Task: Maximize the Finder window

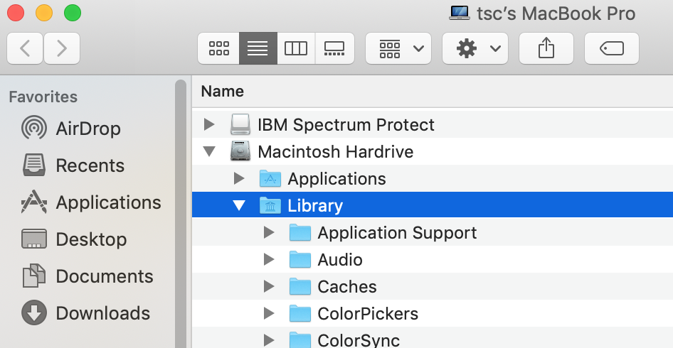Action: pos(73,13)
